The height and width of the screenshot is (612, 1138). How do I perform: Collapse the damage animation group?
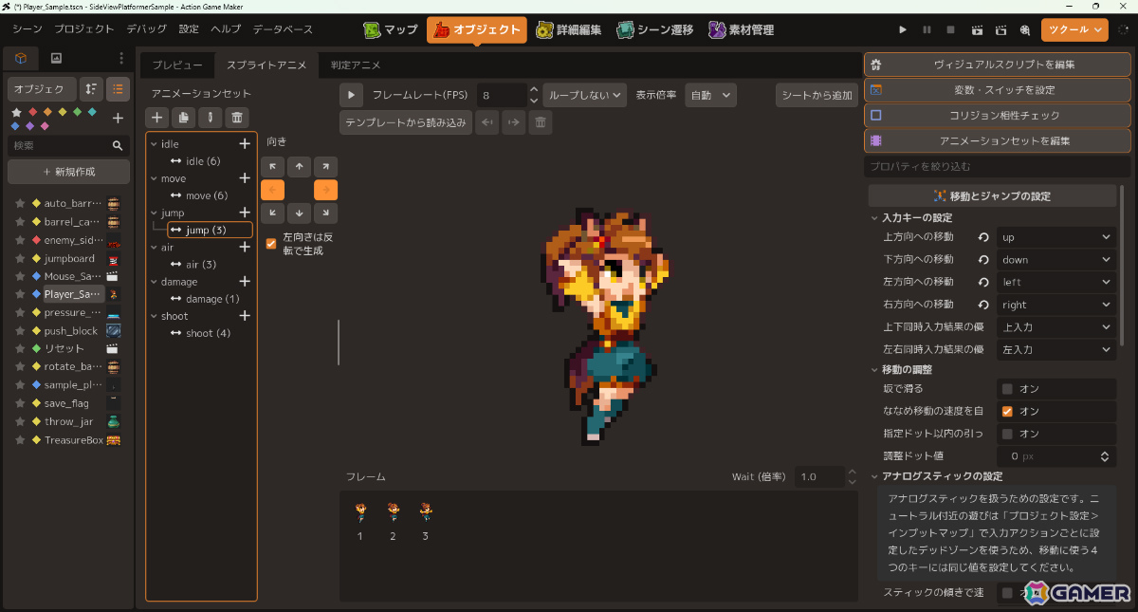(x=155, y=282)
